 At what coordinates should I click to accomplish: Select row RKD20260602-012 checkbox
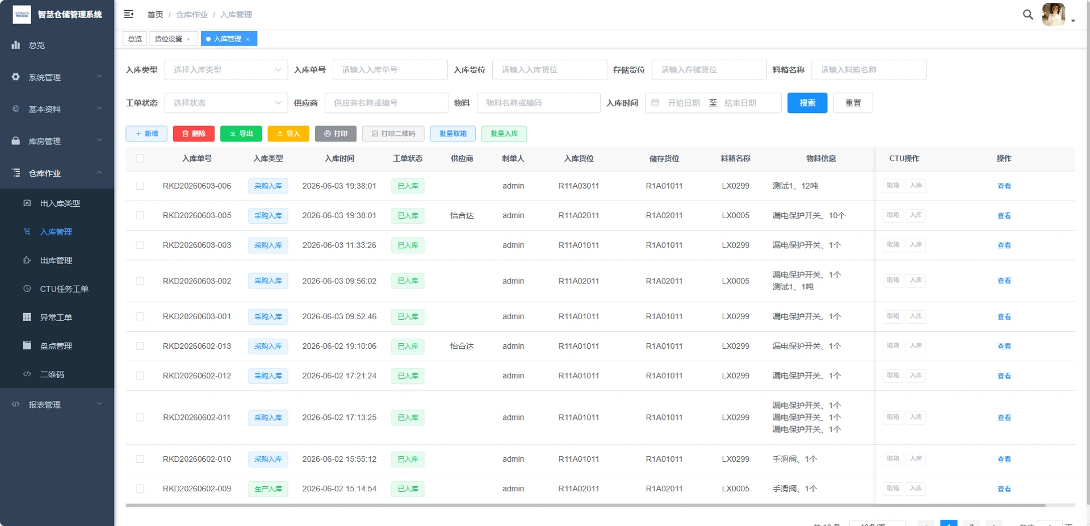140,375
